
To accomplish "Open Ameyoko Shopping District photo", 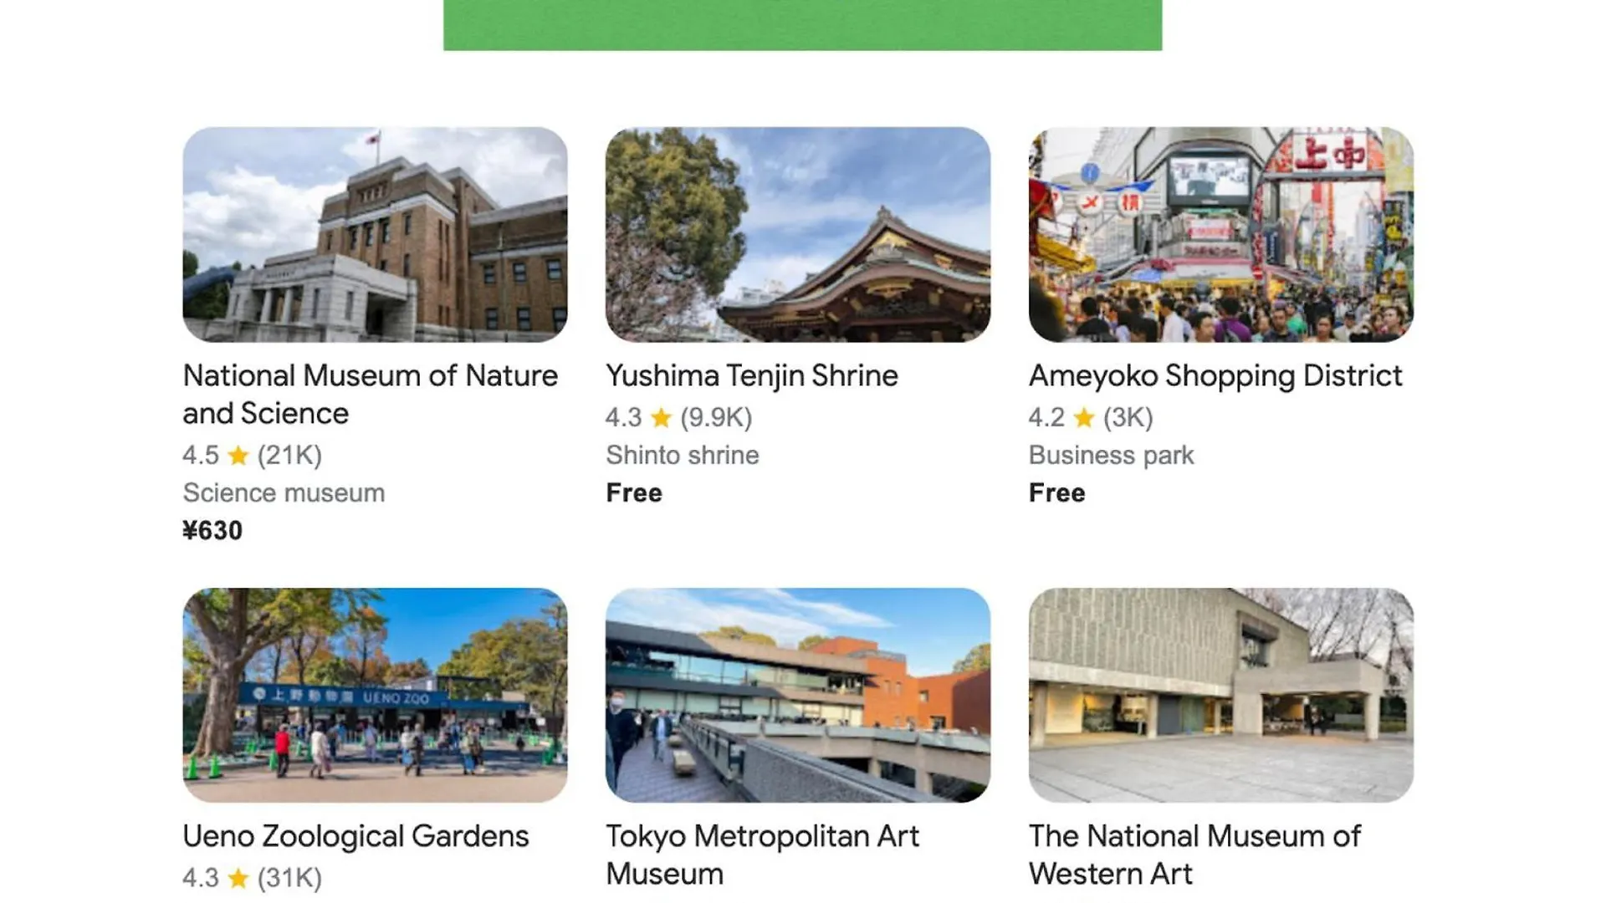I will (1220, 234).
